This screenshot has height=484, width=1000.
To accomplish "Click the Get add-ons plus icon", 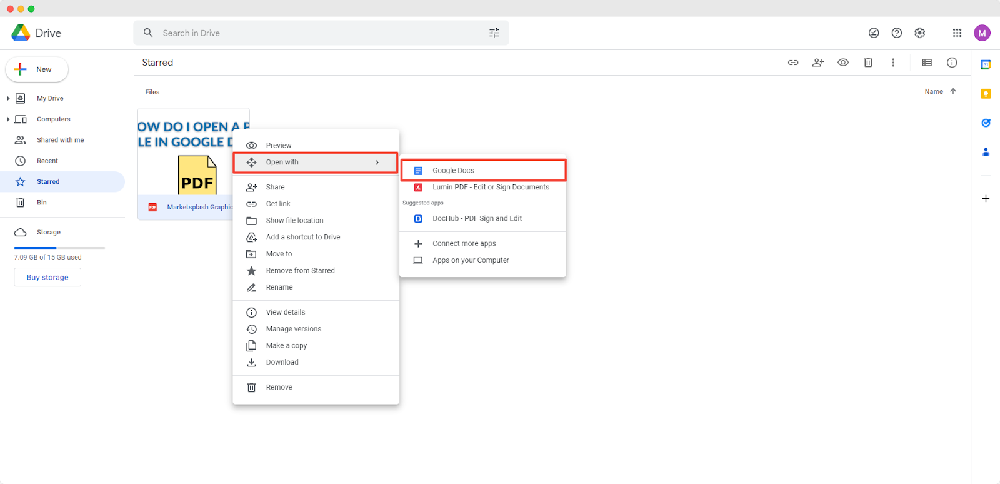I will pos(986,198).
